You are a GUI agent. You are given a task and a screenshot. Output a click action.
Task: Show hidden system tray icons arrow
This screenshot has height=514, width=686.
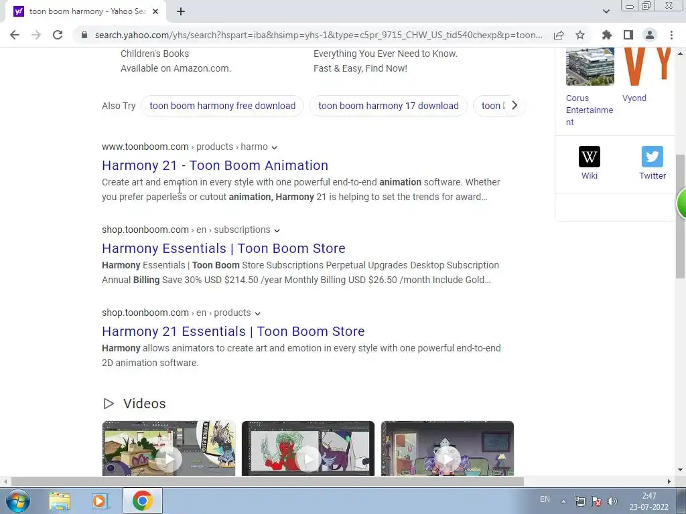click(x=564, y=501)
